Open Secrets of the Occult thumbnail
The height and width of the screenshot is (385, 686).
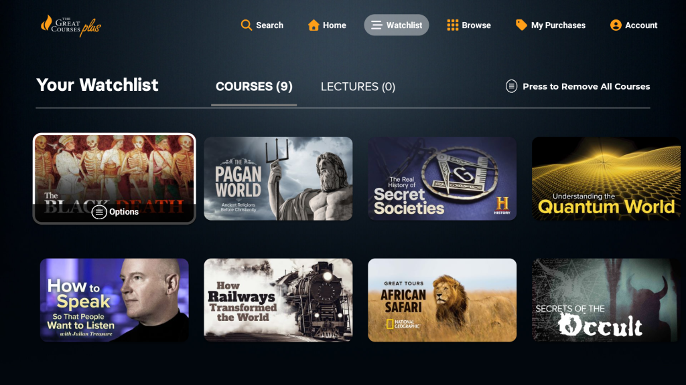point(606,300)
